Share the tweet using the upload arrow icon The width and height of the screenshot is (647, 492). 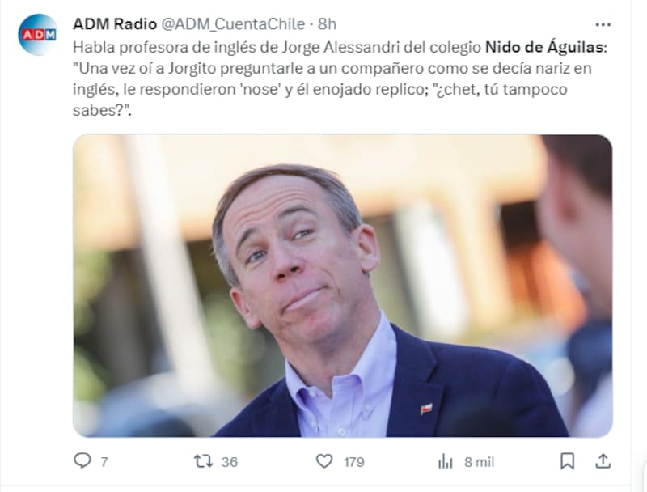coord(603,461)
